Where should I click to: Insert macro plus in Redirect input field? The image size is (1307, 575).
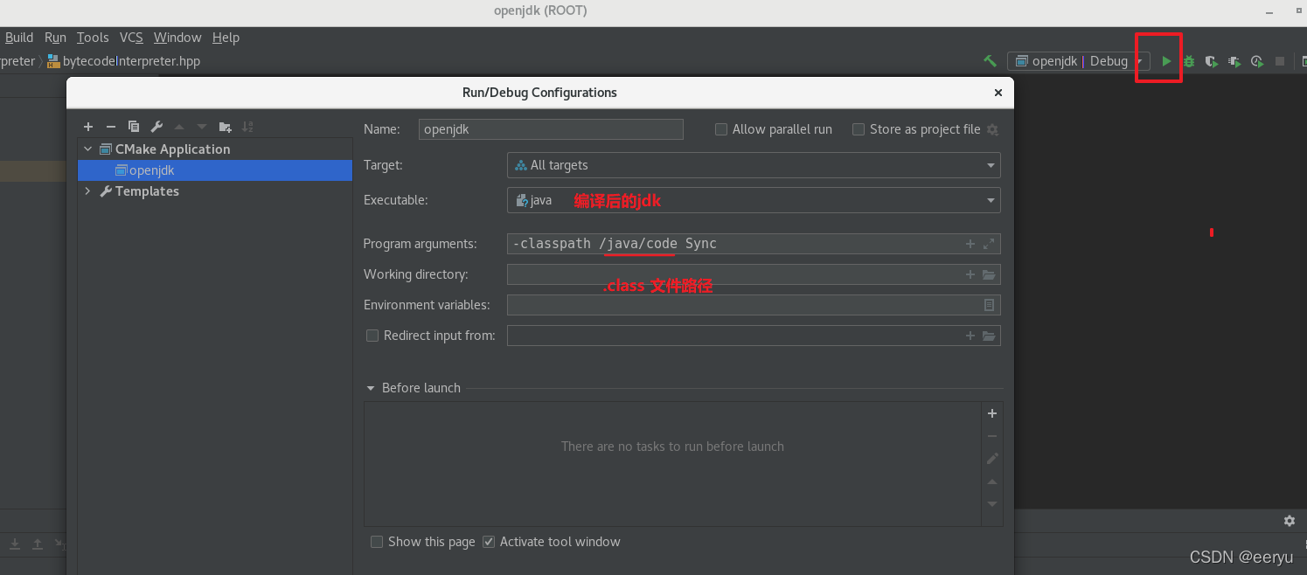tap(970, 336)
